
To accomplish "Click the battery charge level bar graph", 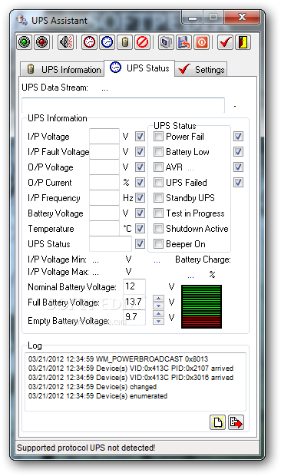I will [x=201, y=306].
